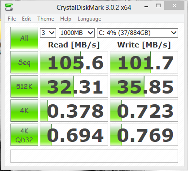Click the Write [MB/s] column header
This screenshot has height=171, width=188.
click(x=144, y=45)
